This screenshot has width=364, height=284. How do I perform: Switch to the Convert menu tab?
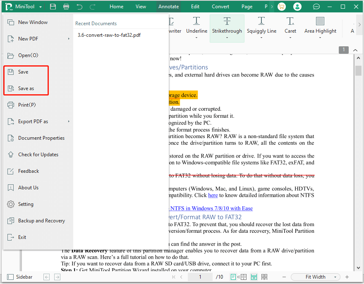220,7
